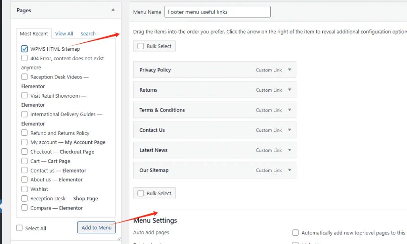Open the Search tab in Pages
407x244 pixels.
(88, 34)
